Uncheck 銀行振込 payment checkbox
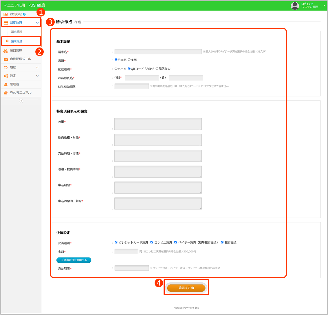 tap(222, 242)
